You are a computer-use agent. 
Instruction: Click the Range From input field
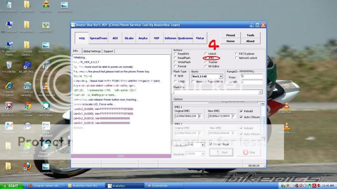252,76
